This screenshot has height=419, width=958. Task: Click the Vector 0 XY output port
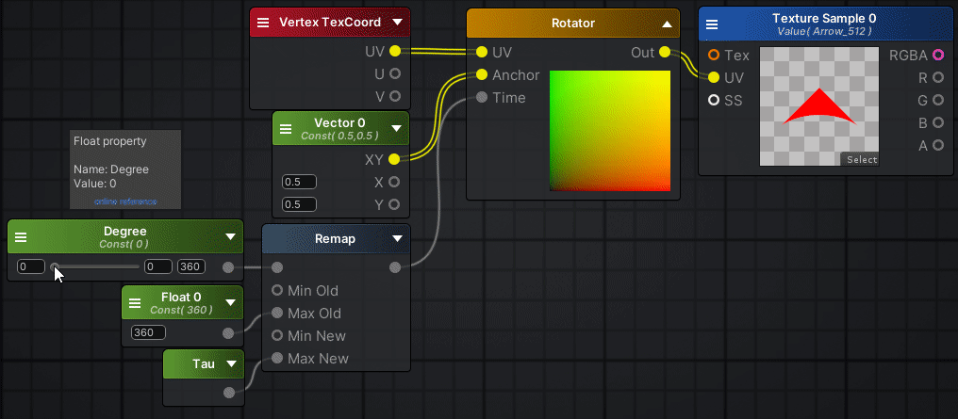click(394, 159)
